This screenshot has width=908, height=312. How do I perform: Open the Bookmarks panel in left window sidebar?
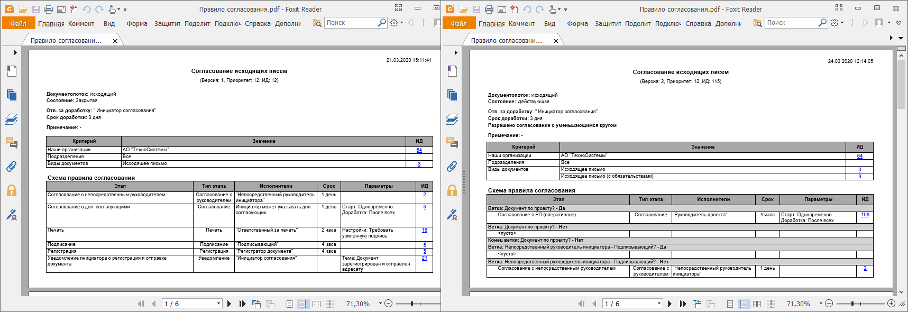[12, 71]
